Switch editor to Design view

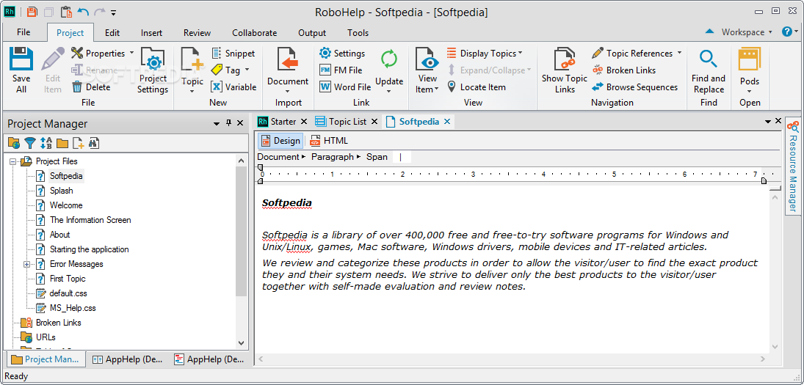pyautogui.click(x=280, y=141)
